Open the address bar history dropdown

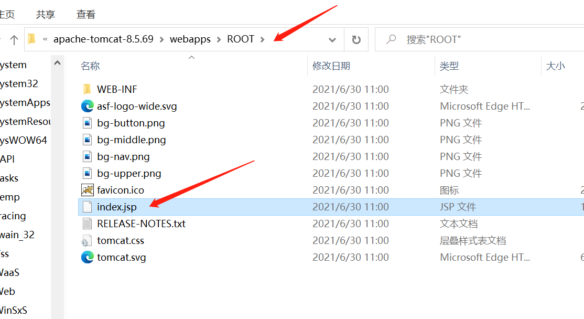pyautogui.click(x=332, y=39)
